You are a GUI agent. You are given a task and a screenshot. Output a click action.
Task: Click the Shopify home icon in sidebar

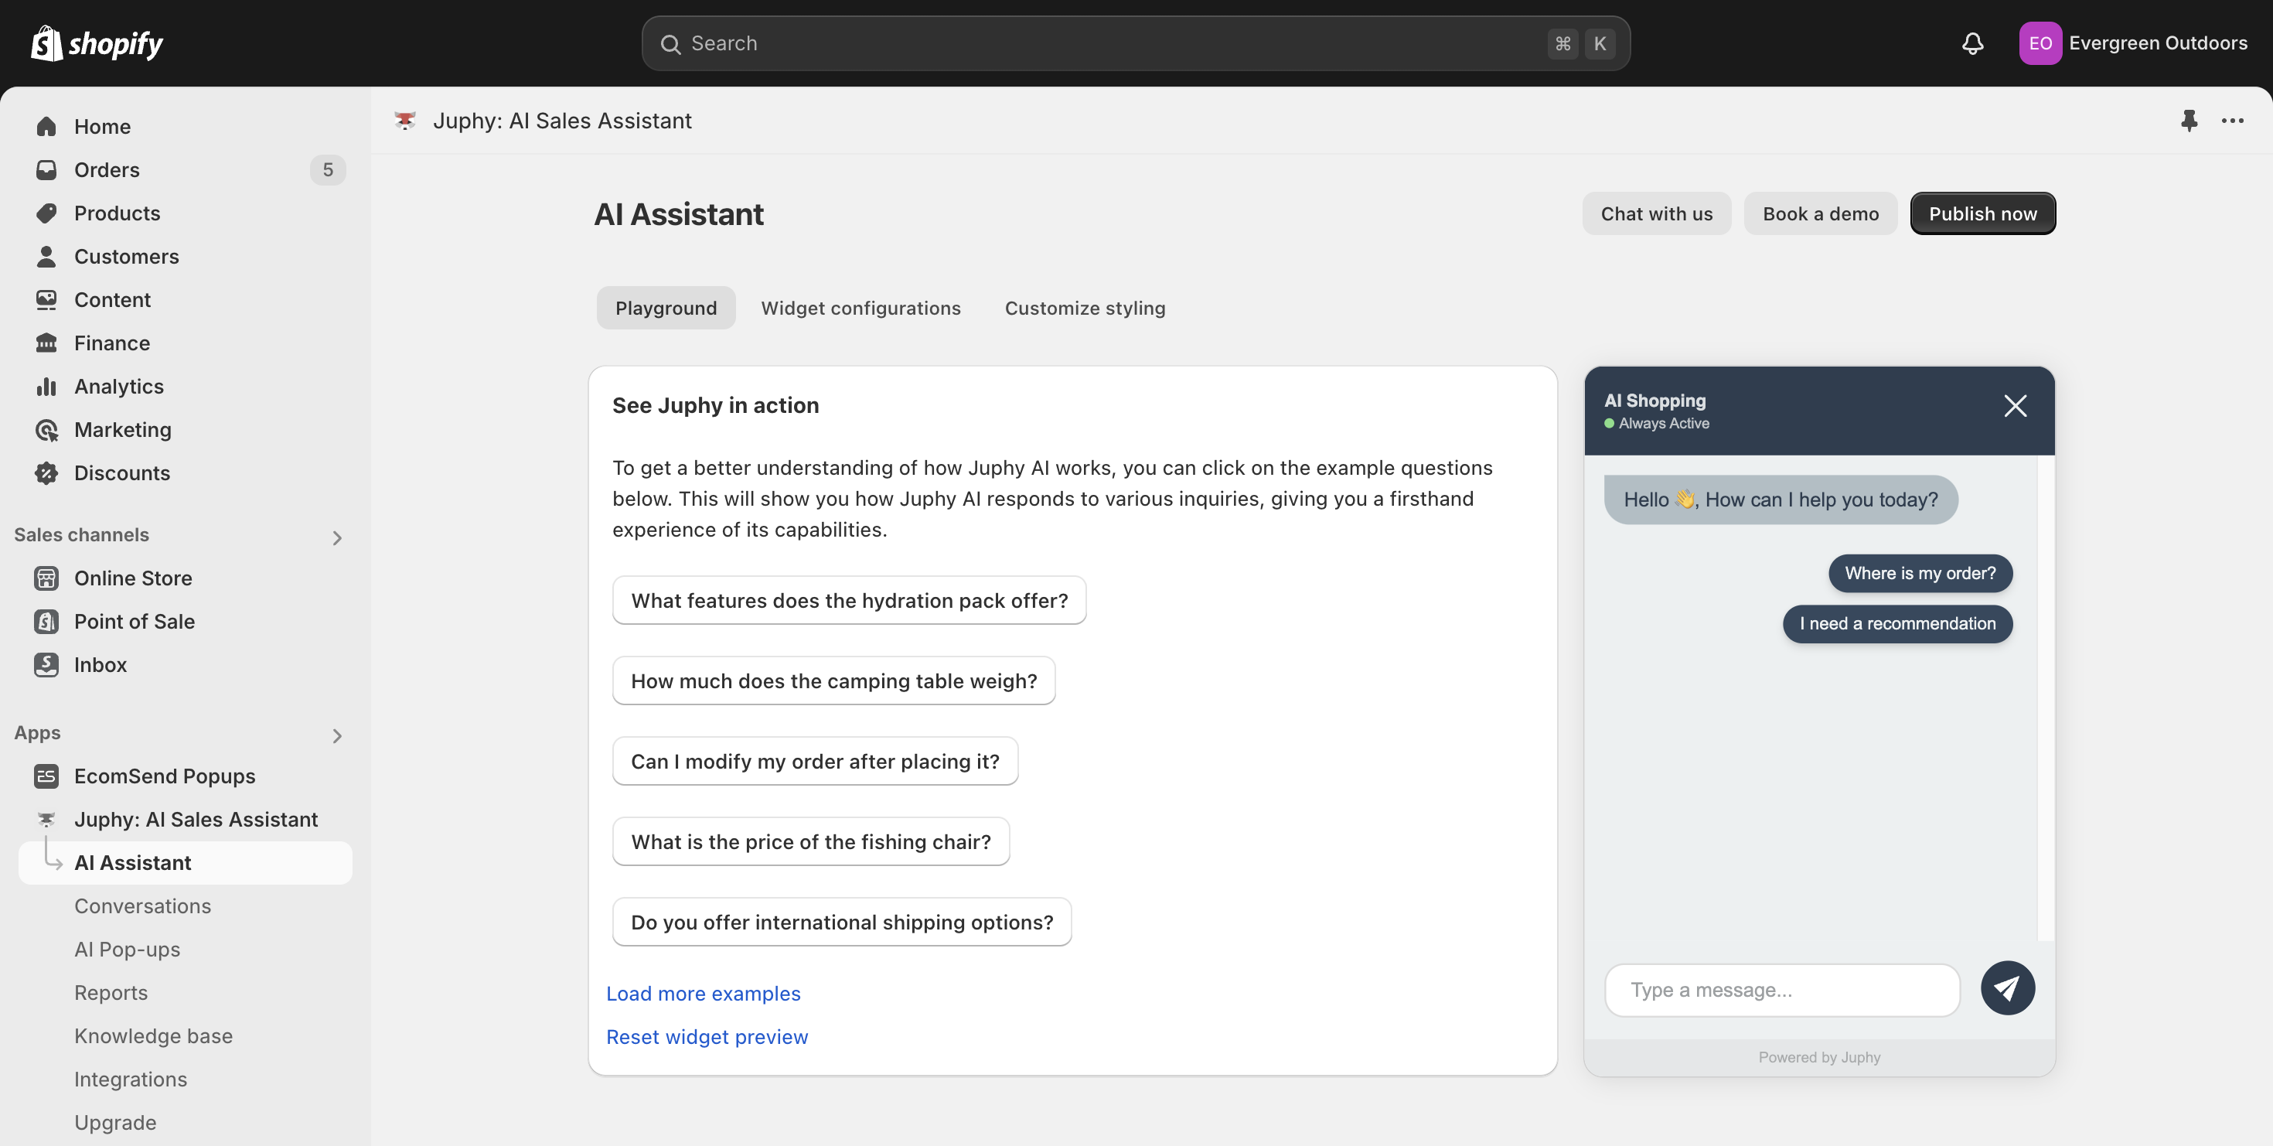44,126
